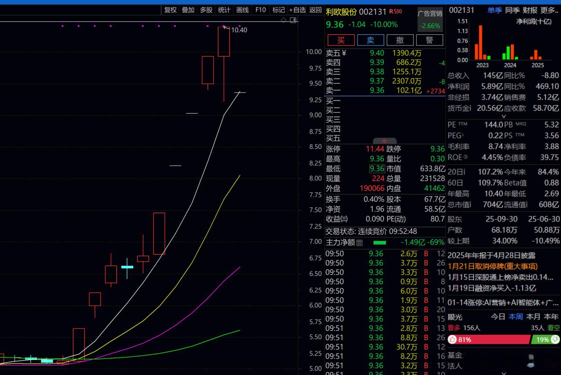Open the 多股 multi-stock view
Image resolution: width=561 pixels, height=375 pixels.
pos(206,10)
